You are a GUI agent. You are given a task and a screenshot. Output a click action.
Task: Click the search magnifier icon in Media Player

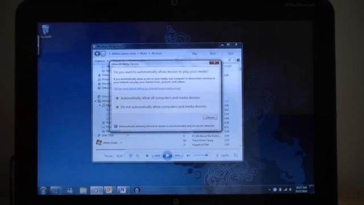point(230,60)
